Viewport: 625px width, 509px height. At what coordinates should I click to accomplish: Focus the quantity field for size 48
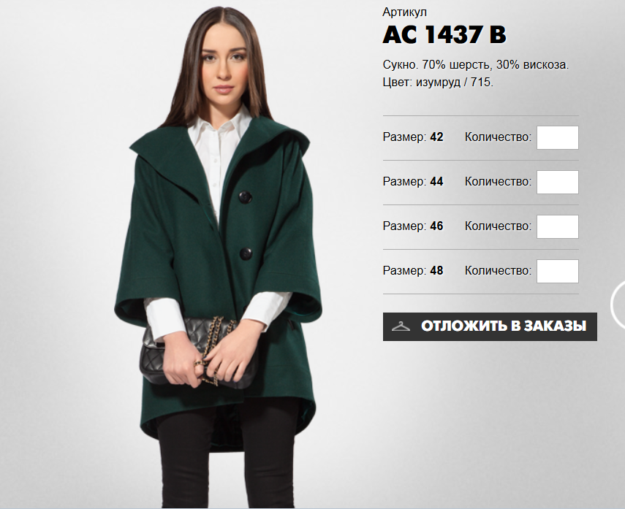tap(557, 271)
